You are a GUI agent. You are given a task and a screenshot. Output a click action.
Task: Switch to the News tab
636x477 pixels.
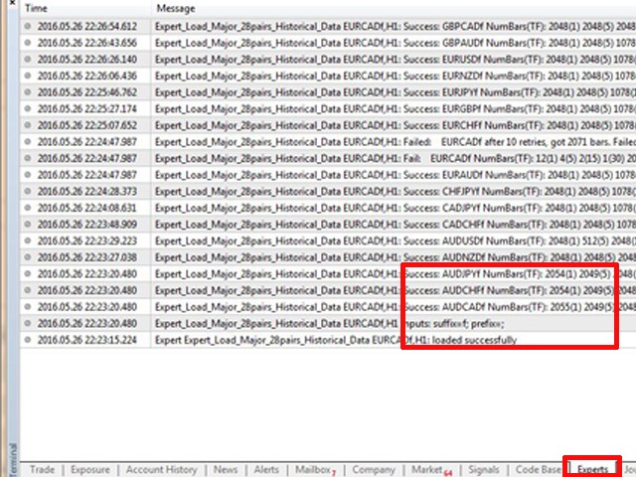coord(226,469)
